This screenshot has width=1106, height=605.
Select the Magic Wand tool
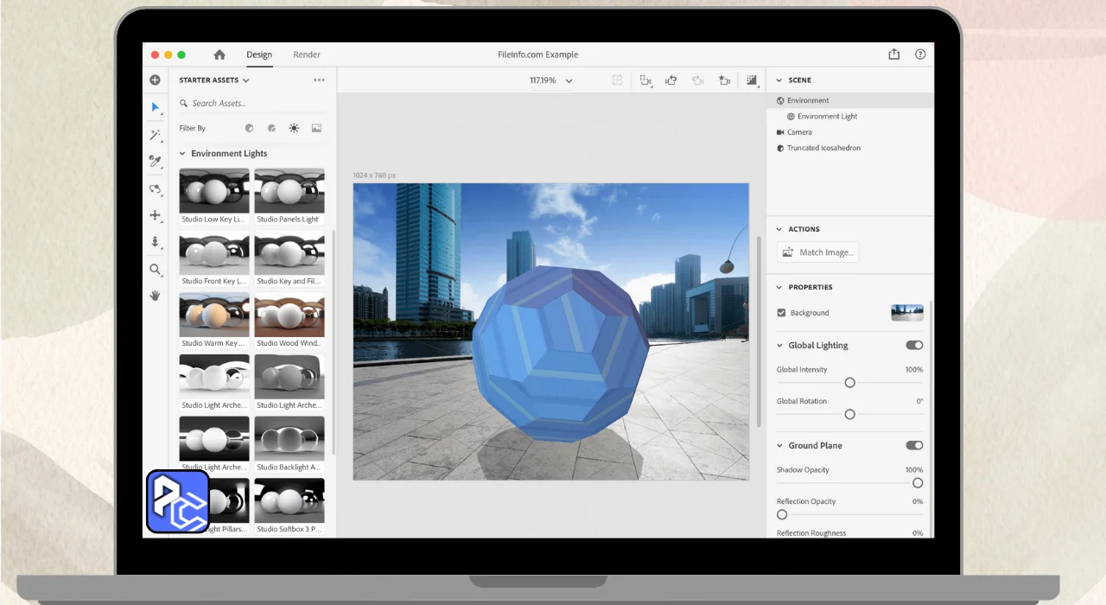click(x=156, y=135)
